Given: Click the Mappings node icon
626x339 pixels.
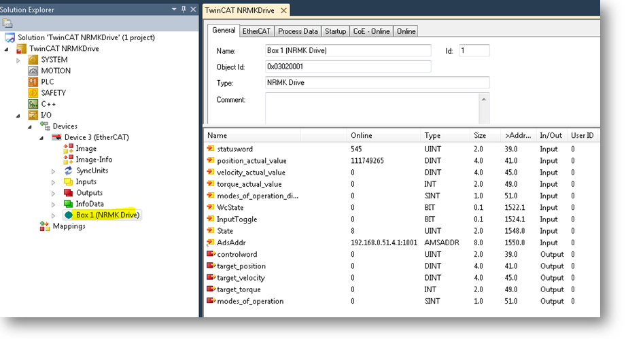Looking at the screenshot, I should (45, 226).
